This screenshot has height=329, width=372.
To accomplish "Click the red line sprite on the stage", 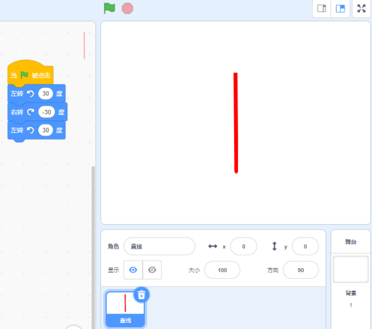I will [x=236, y=123].
